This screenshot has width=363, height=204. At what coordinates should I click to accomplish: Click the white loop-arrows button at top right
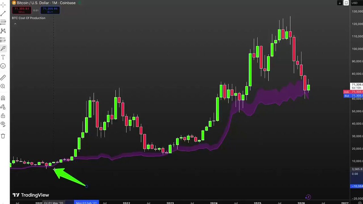(x=346, y=3)
